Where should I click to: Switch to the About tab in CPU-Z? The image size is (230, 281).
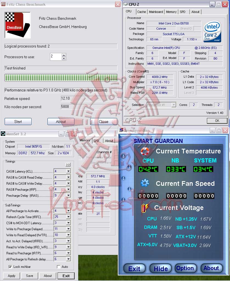pos(195,12)
